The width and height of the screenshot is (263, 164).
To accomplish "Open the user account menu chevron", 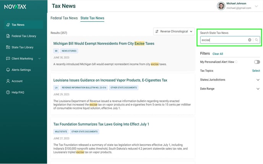I will (256, 6).
